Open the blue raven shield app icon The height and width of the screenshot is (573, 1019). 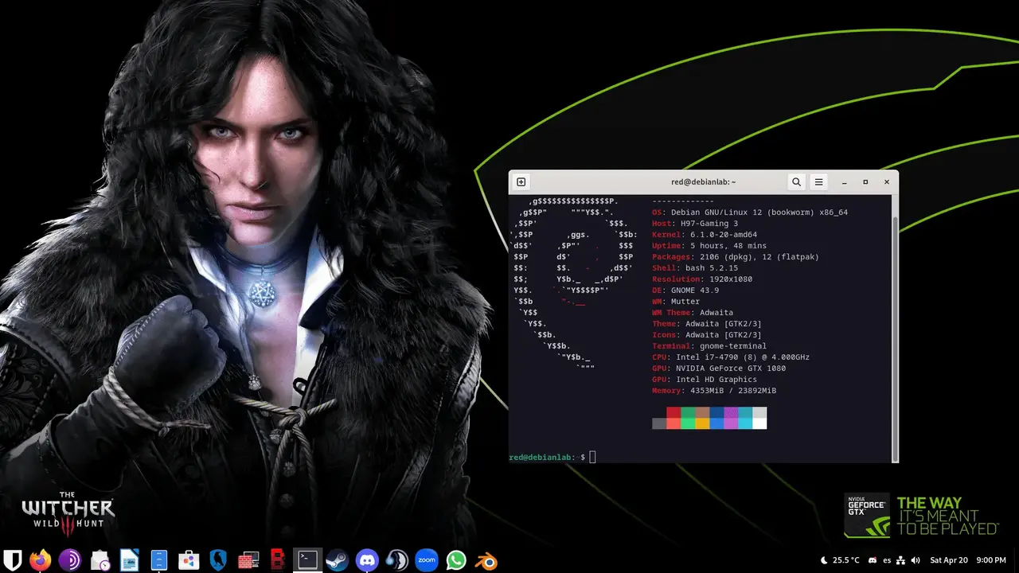pos(218,560)
